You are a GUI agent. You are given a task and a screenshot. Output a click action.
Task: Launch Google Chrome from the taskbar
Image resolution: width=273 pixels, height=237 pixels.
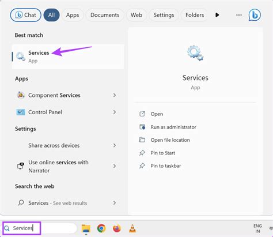[x=101, y=228]
